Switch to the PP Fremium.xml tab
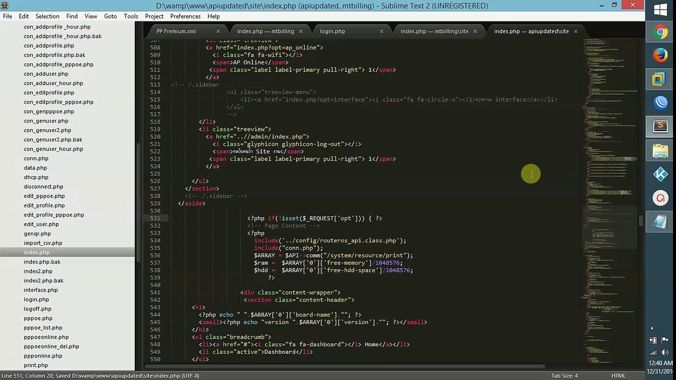Image resolution: width=676 pixels, height=380 pixels. pos(176,31)
